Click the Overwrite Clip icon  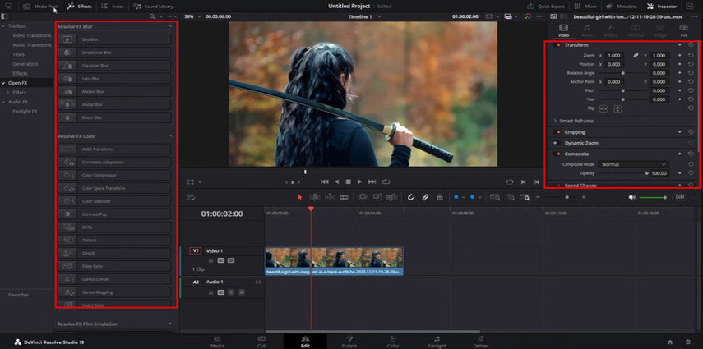(x=377, y=197)
